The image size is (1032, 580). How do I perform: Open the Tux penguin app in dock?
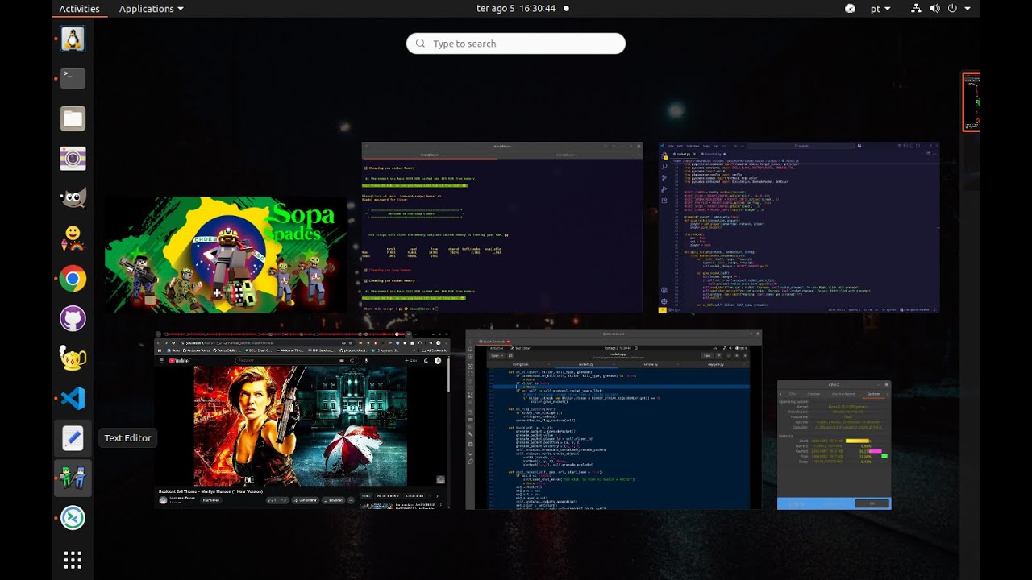pyautogui.click(x=73, y=39)
